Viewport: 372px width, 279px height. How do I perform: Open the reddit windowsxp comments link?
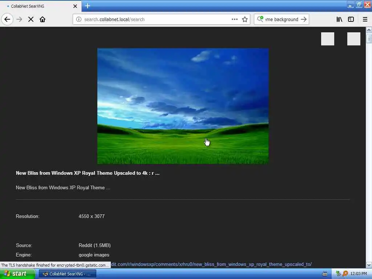click(x=211, y=264)
